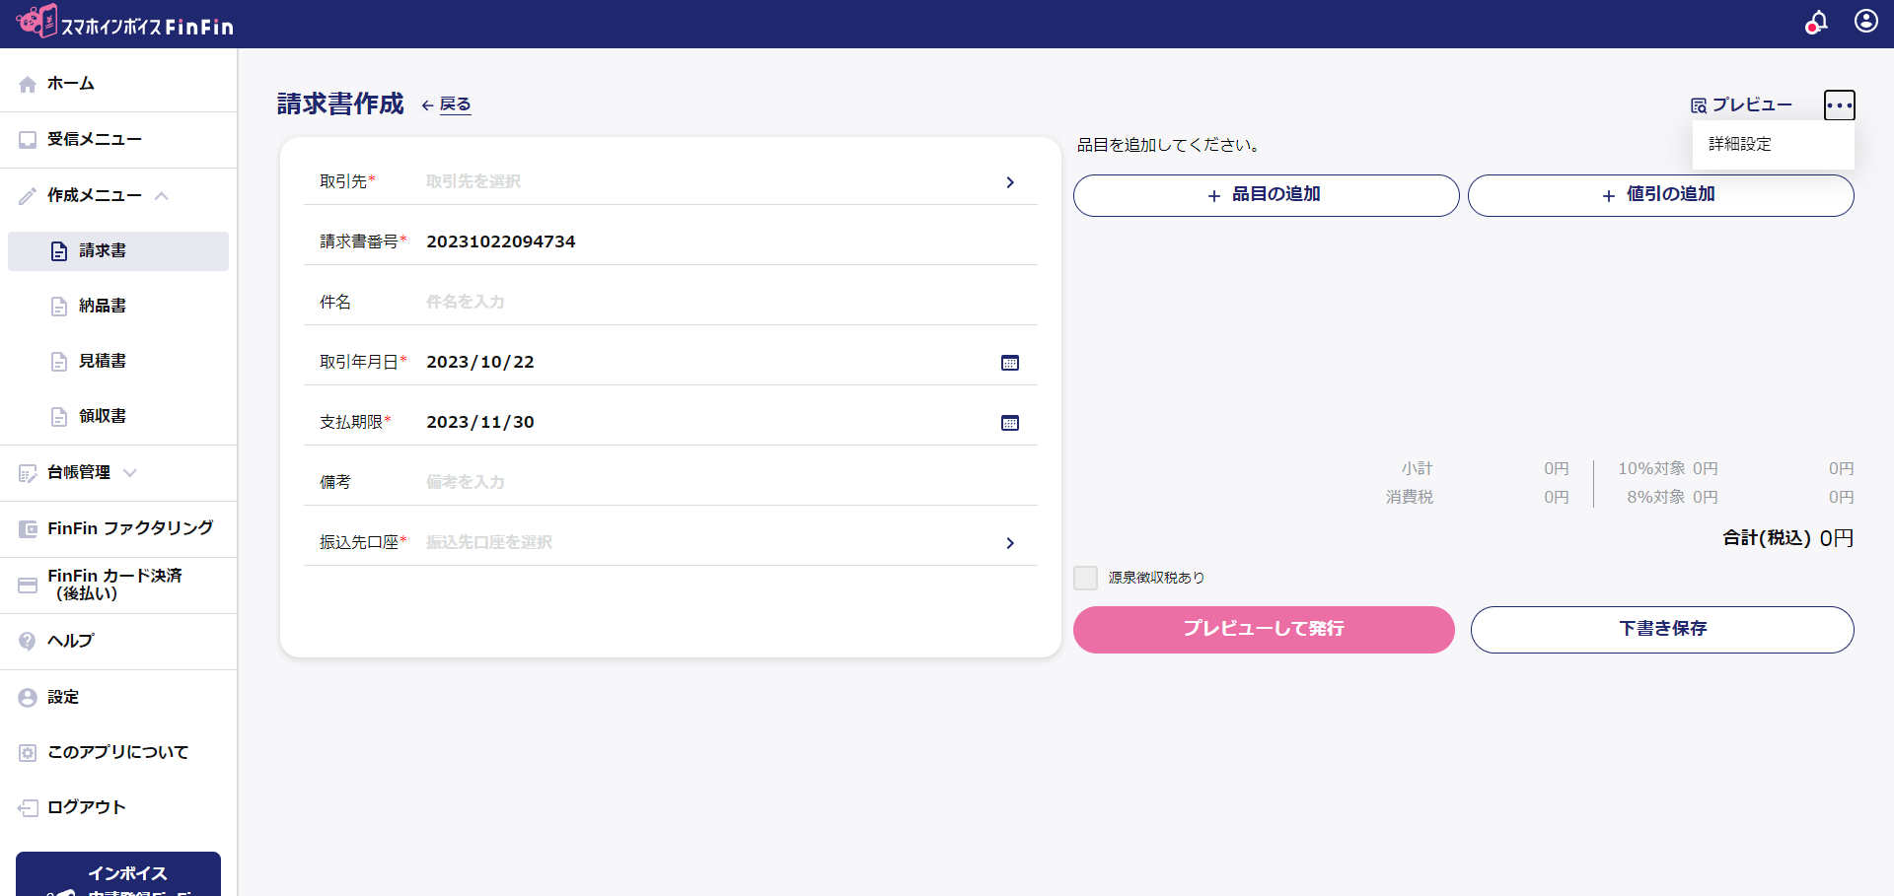The width and height of the screenshot is (1894, 896).
Task: Click the 支払期限 date value 2023/11/30
Action: (480, 423)
